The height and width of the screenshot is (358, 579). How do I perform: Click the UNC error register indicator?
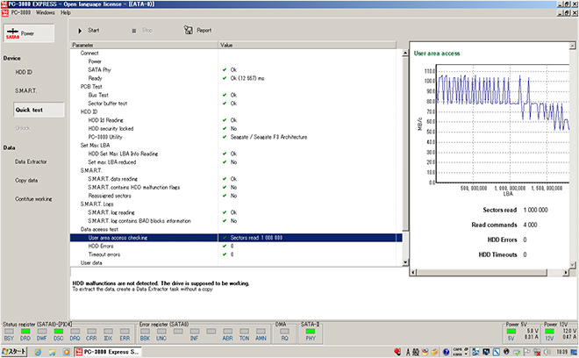[x=161, y=331]
